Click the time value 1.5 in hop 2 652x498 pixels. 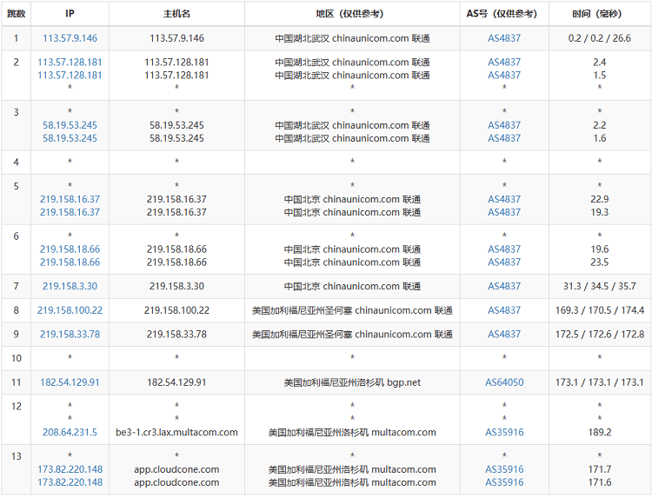[600, 76]
